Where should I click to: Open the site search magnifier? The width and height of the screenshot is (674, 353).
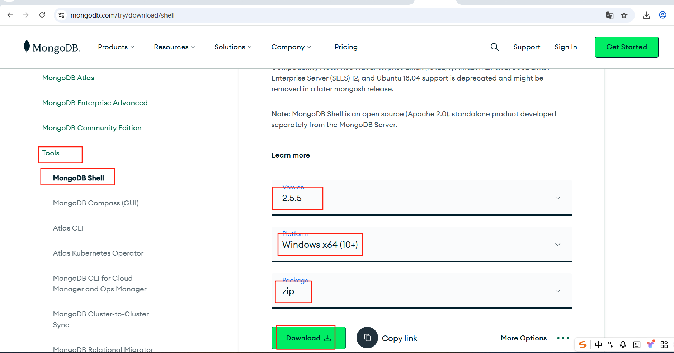coord(495,47)
